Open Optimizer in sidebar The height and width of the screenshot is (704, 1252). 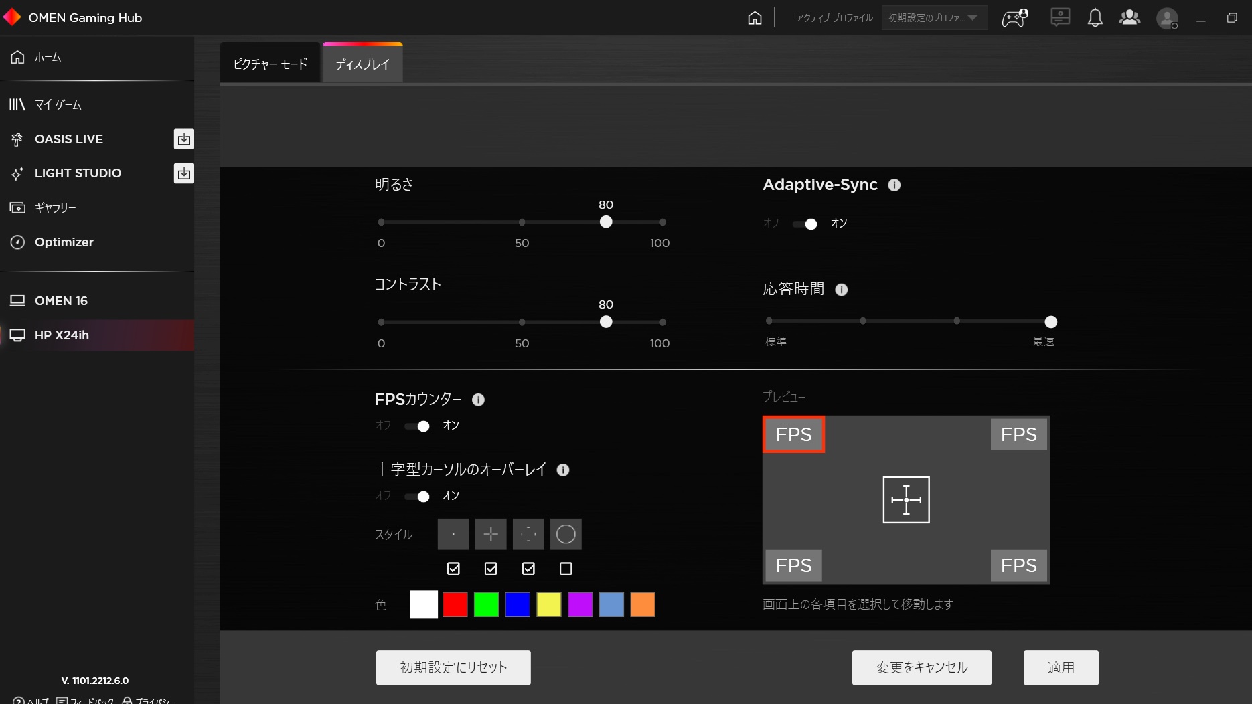(97, 242)
